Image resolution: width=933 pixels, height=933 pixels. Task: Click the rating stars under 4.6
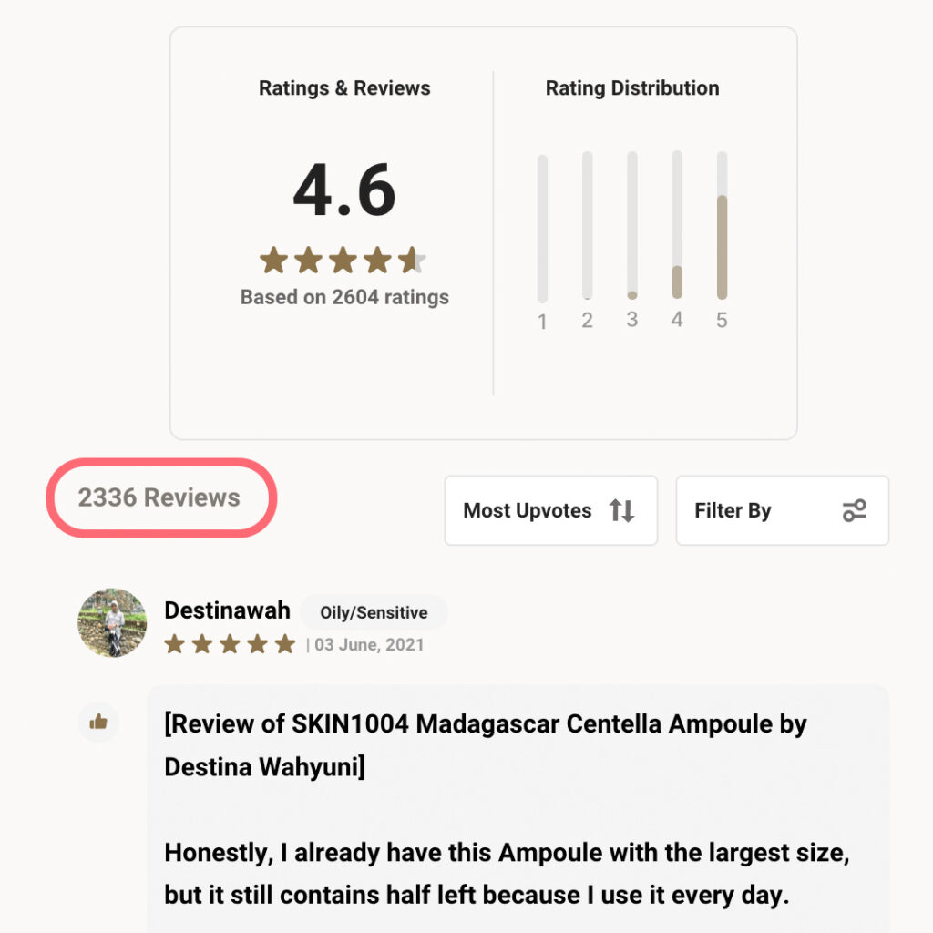click(343, 261)
